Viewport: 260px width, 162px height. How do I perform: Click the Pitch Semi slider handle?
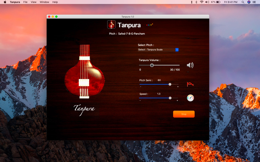click(x=170, y=84)
